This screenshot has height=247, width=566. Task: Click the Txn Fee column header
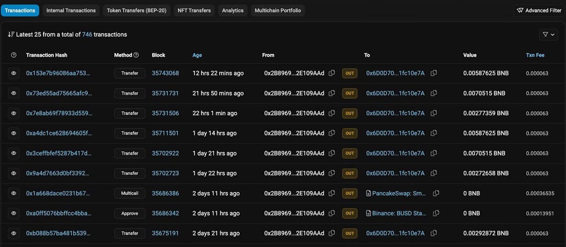[536, 55]
